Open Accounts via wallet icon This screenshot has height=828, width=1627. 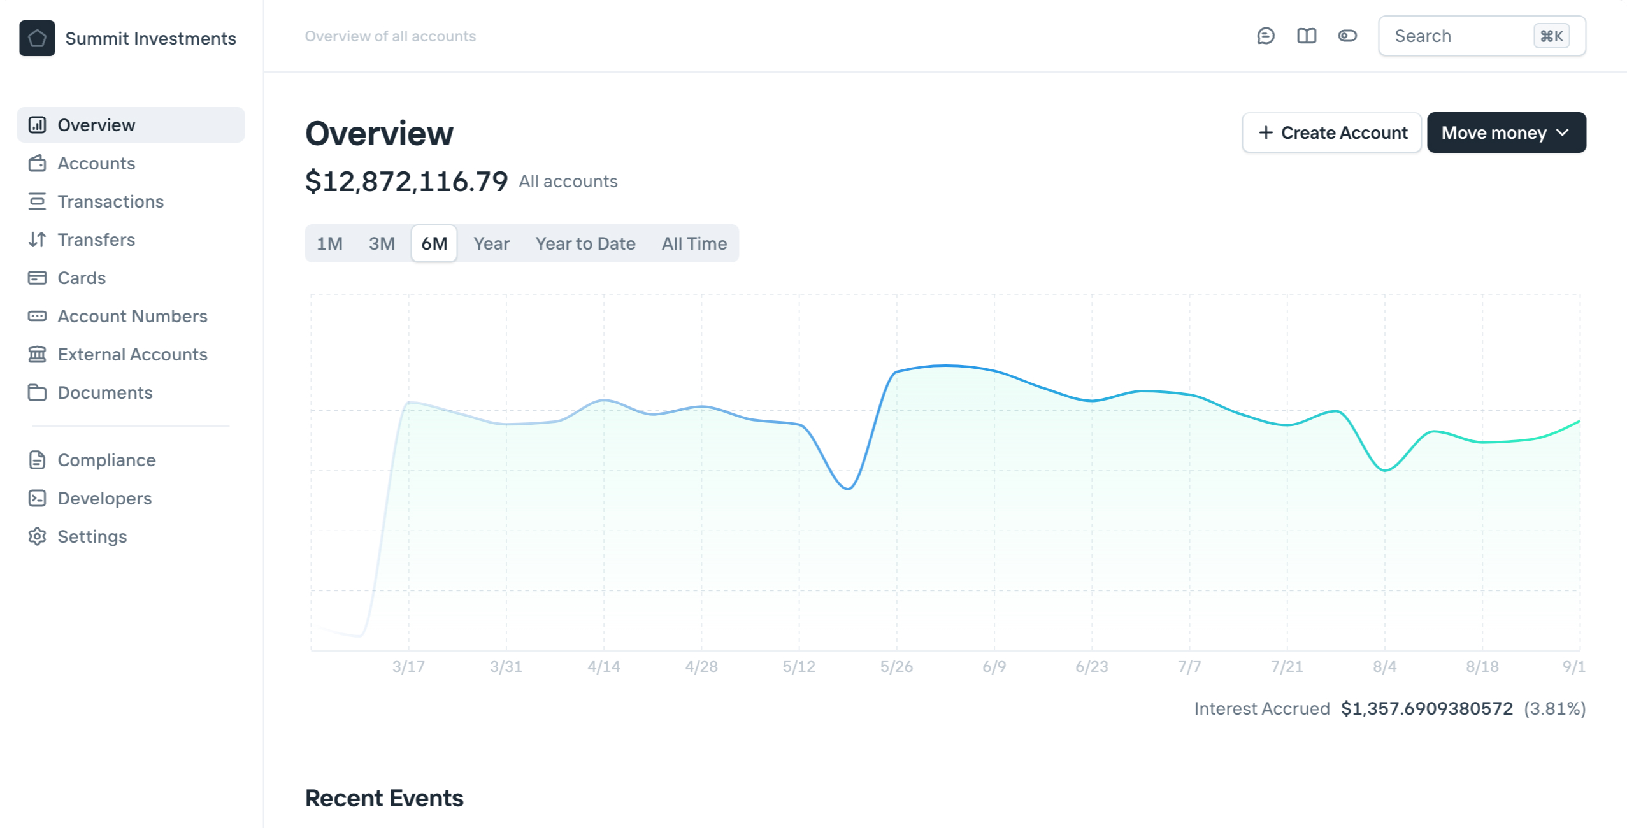(37, 164)
